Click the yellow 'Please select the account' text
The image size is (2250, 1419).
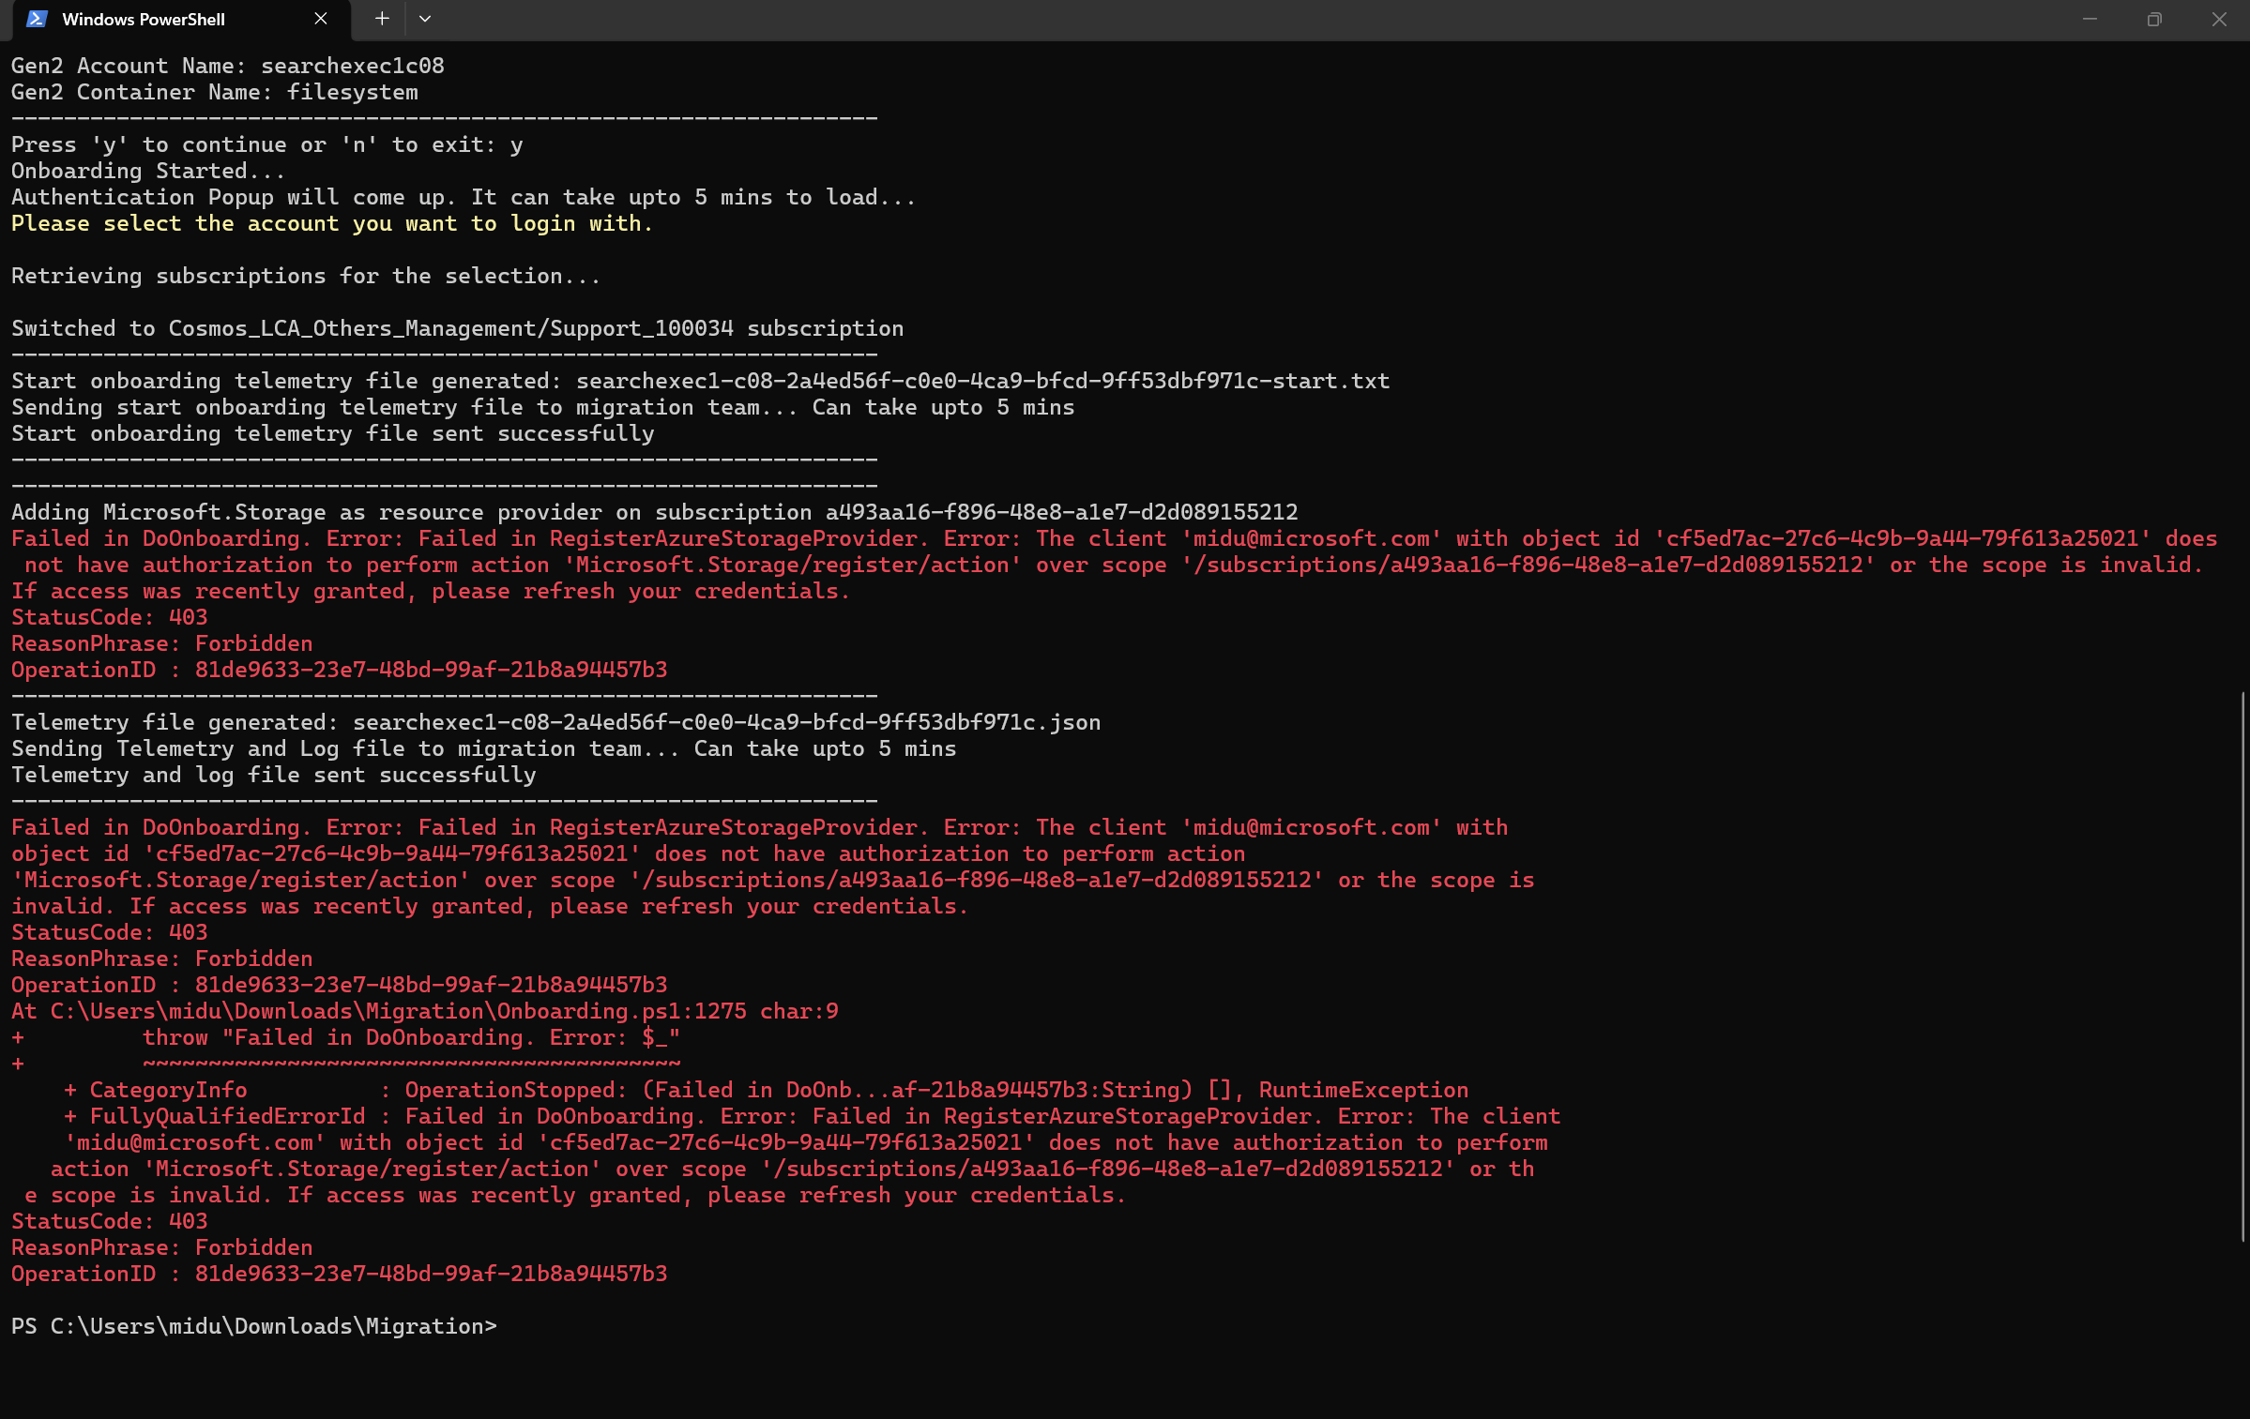pyautogui.click(x=331, y=223)
